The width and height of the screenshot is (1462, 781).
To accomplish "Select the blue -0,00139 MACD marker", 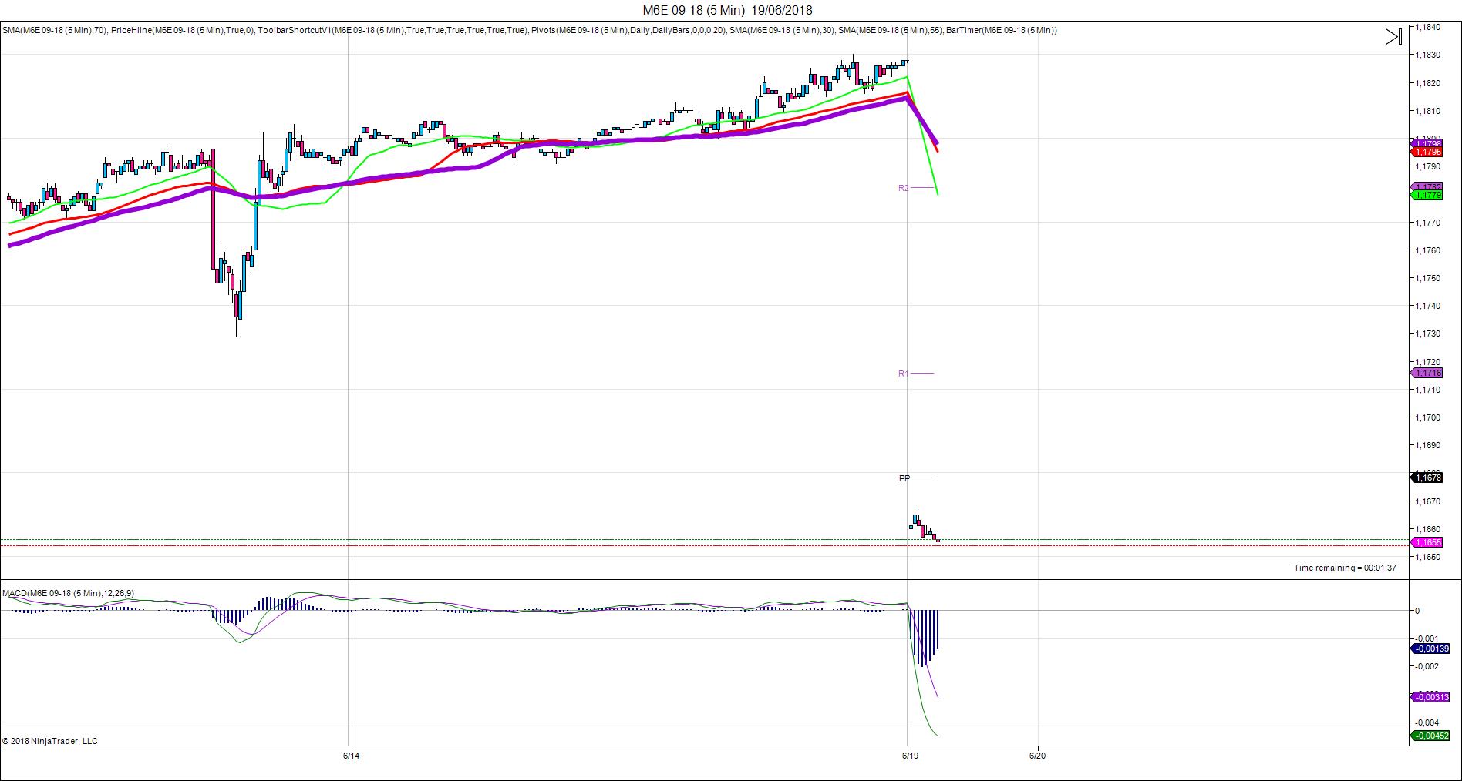I will pyautogui.click(x=1431, y=649).
